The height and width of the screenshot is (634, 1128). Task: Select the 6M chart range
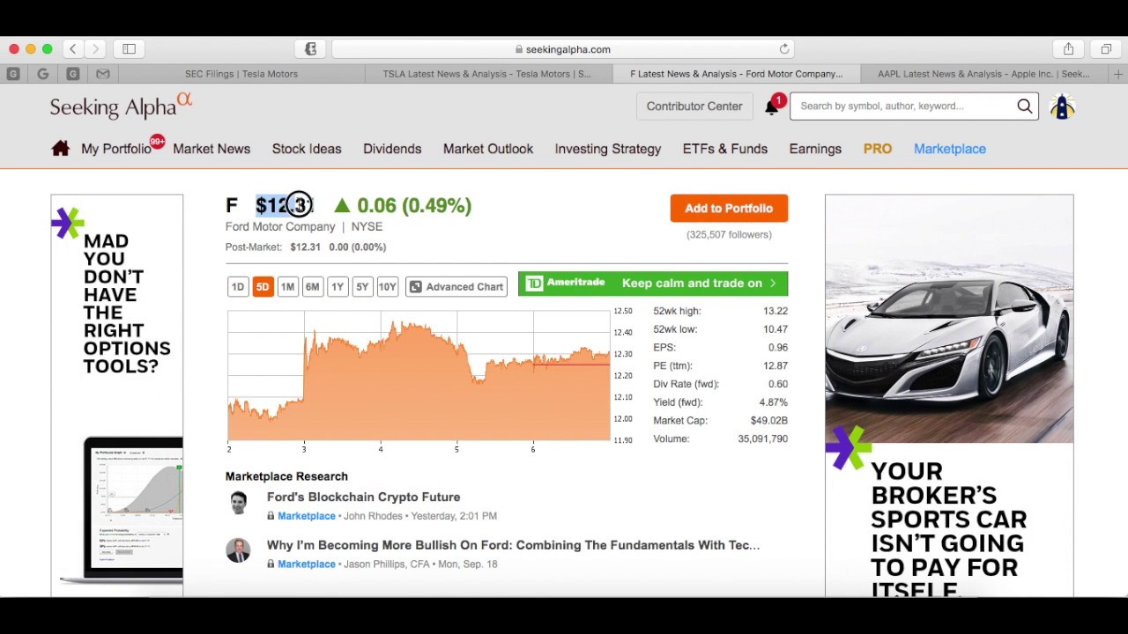point(312,287)
